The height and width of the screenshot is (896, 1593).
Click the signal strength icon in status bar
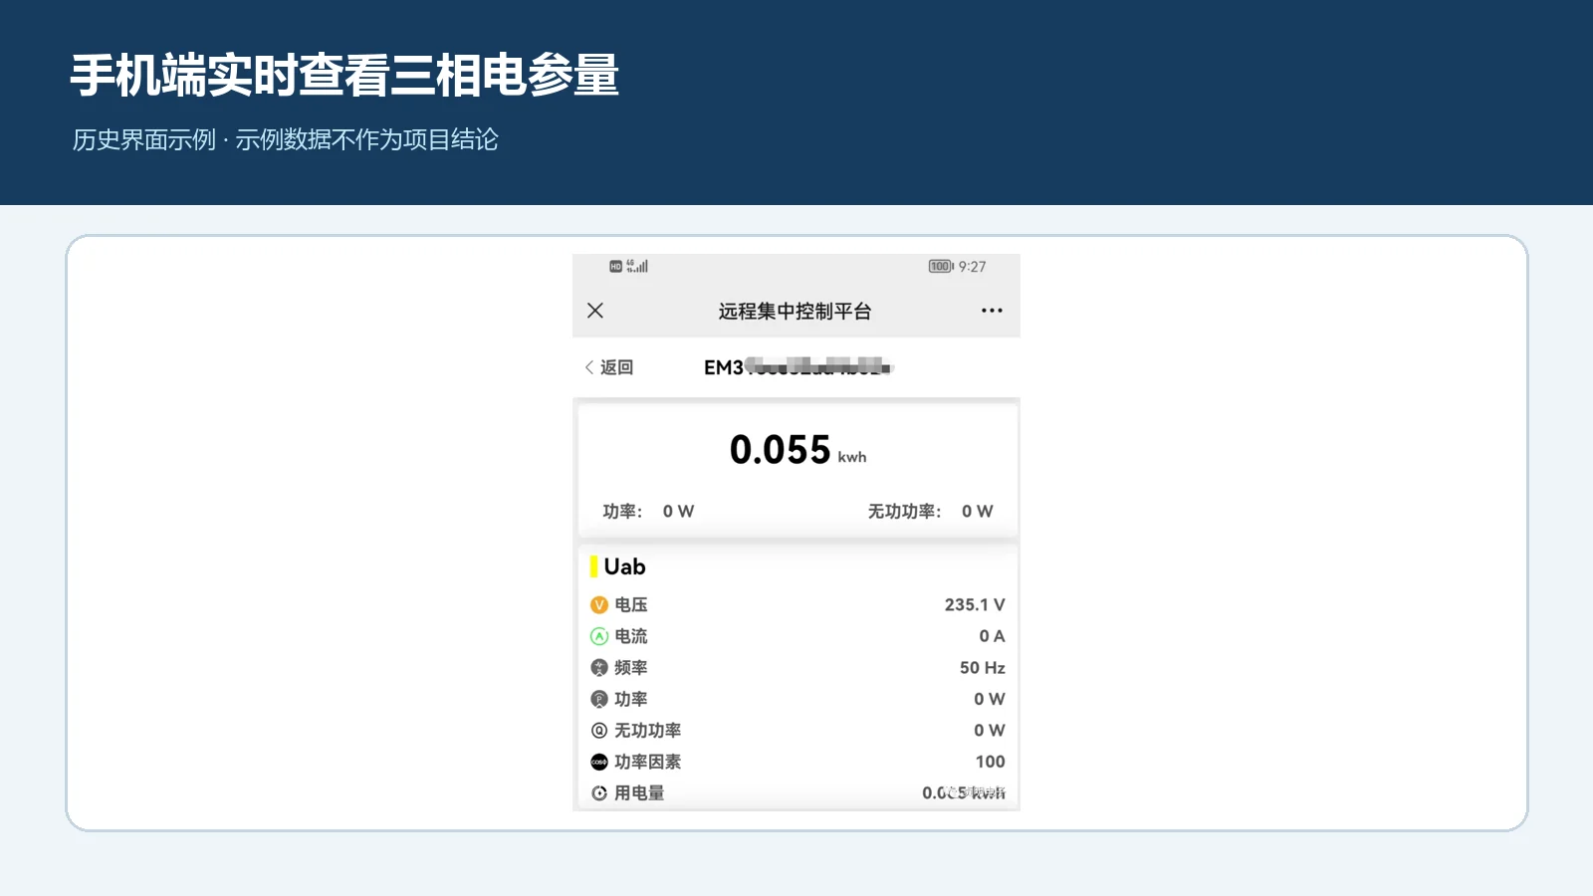[x=638, y=266]
